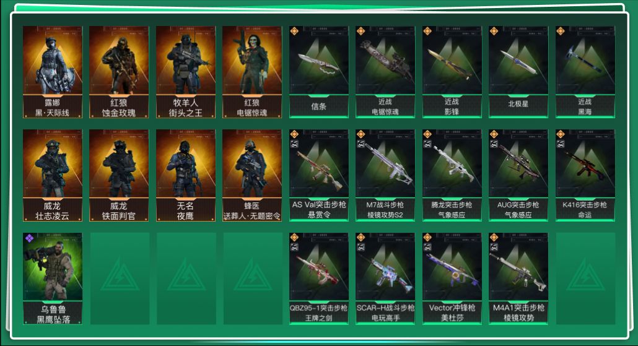Image resolution: width=638 pixels, height=346 pixels.
Task: Select the K416突击步枪 命运 red skin
Action: [585, 175]
